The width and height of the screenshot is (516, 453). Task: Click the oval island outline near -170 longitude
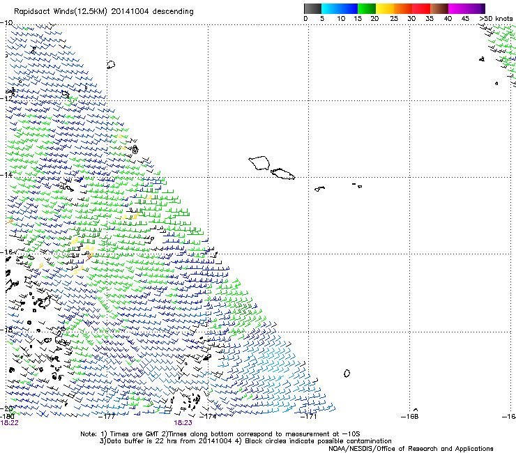[347, 374]
